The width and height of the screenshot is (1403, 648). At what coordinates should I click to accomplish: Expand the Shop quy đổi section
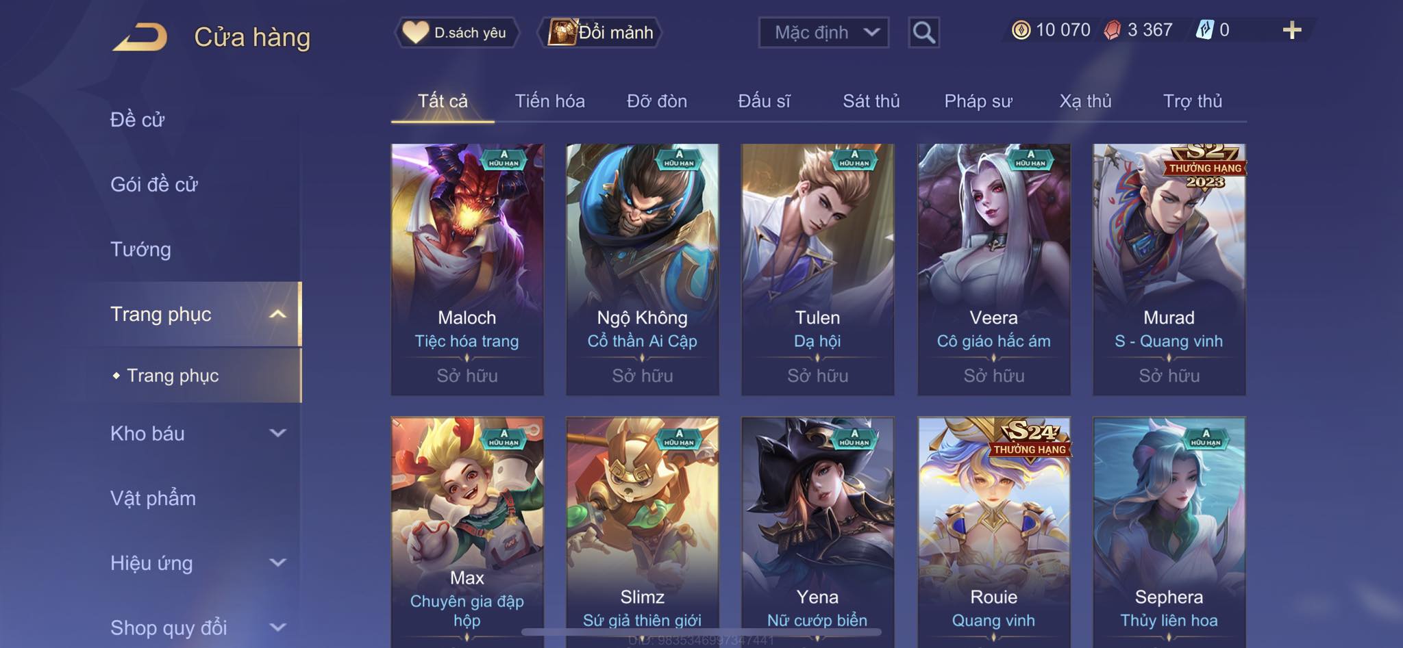click(277, 627)
